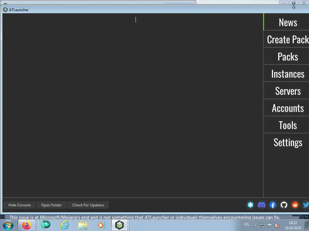Click the Hide Console button
The width and height of the screenshot is (309, 231).
[x=20, y=205]
